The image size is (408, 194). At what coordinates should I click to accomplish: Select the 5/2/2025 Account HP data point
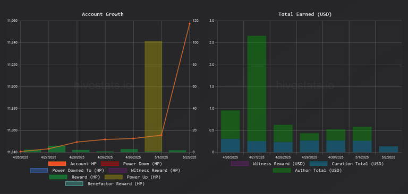(x=190, y=24)
